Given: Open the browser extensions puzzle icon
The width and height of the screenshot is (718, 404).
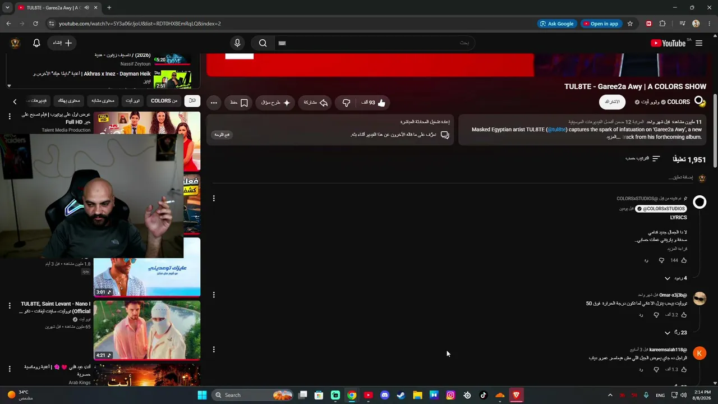Looking at the screenshot, I should [662, 24].
